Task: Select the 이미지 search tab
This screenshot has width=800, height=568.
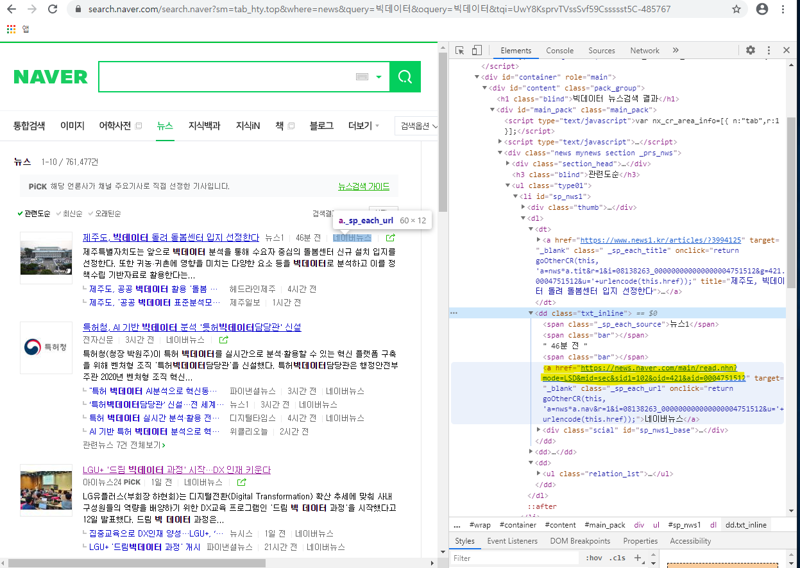Action: coord(72,126)
